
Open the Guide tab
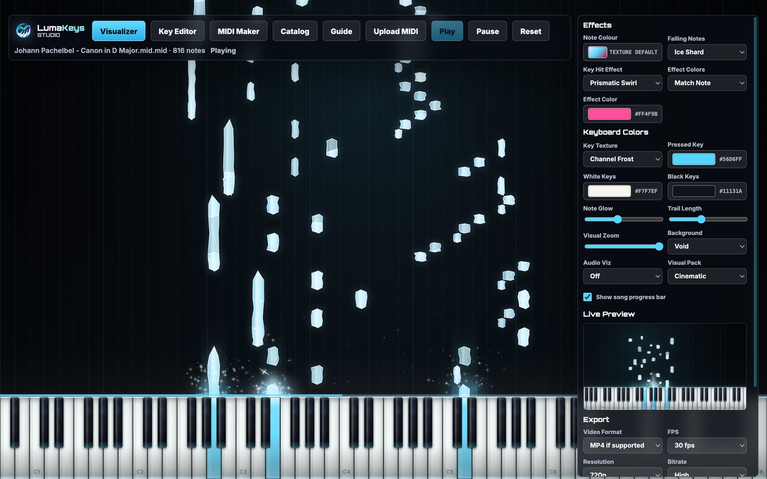coord(341,31)
